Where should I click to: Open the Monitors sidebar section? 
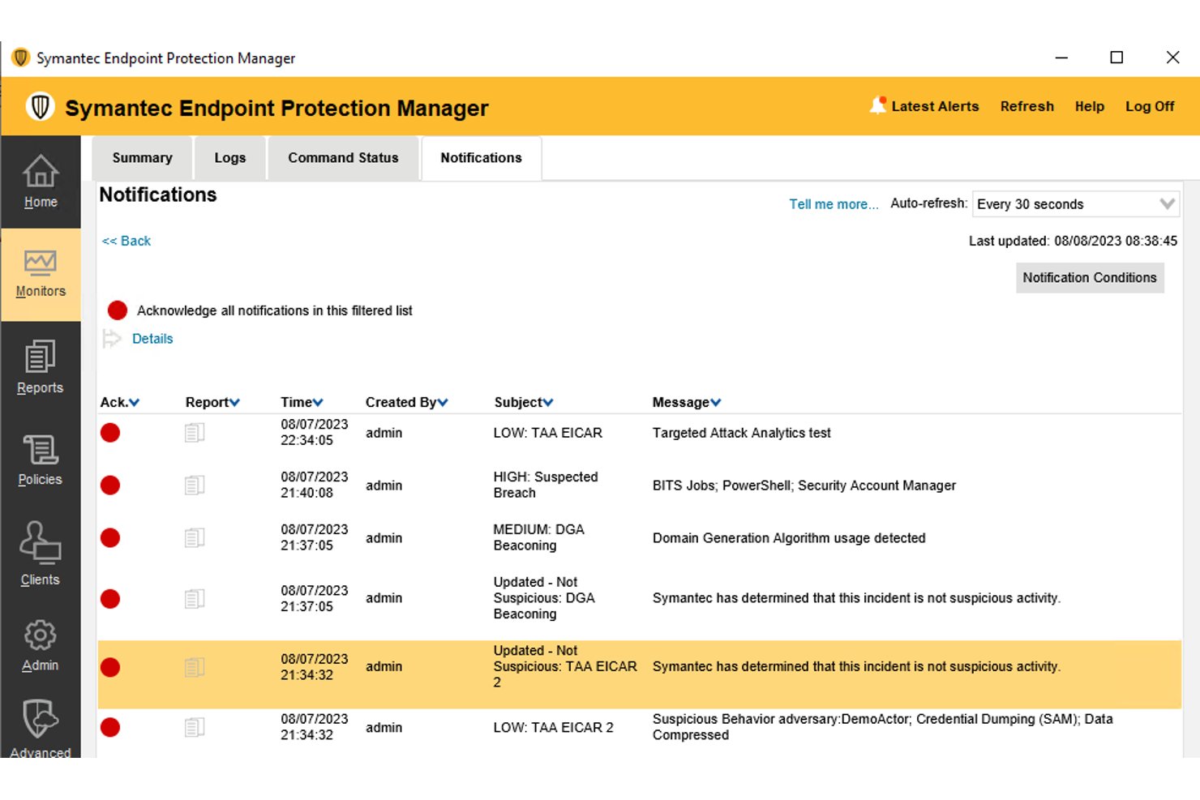pyautogui.click(x=41, y=275)
